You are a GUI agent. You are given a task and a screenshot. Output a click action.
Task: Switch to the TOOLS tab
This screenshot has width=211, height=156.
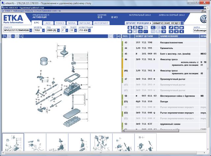[60, 23]
